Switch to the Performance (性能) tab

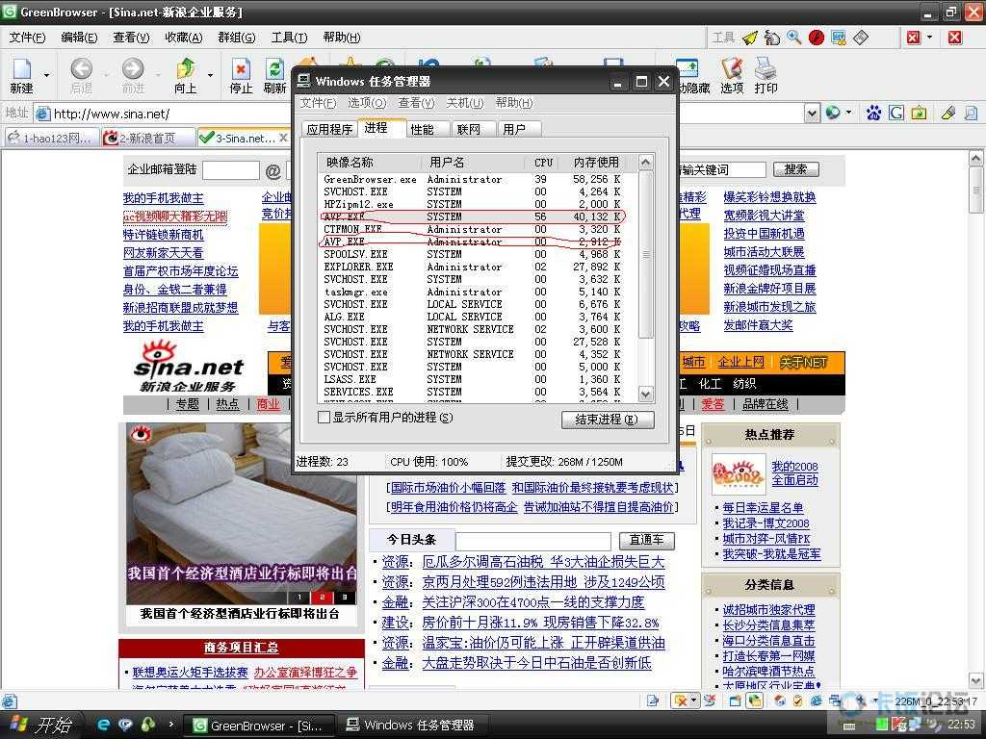click(x=422, y=130)
